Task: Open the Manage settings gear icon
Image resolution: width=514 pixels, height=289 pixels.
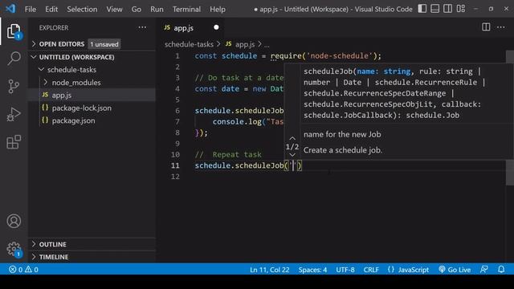Action: pyautogui.click(x=14, y=249)
